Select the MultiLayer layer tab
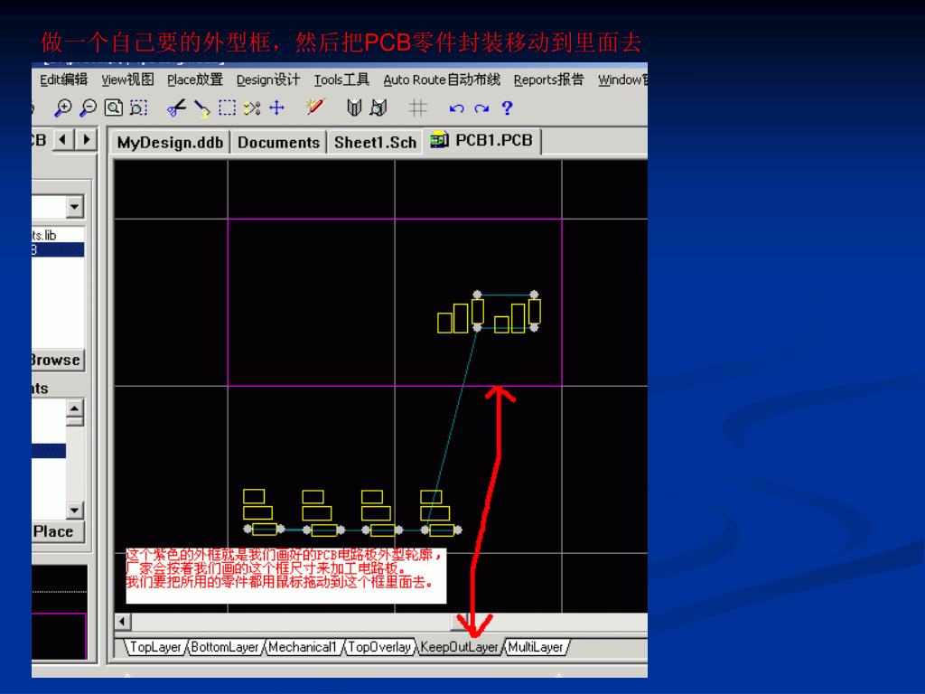This screenshot has height=694, width=925. pyautogui.click(x=536, y=647)
